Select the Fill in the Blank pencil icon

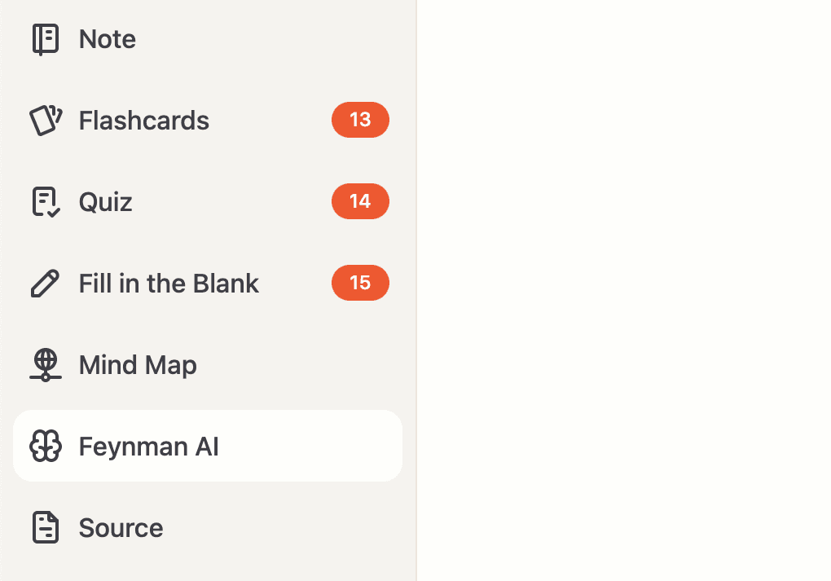[46, 283]
